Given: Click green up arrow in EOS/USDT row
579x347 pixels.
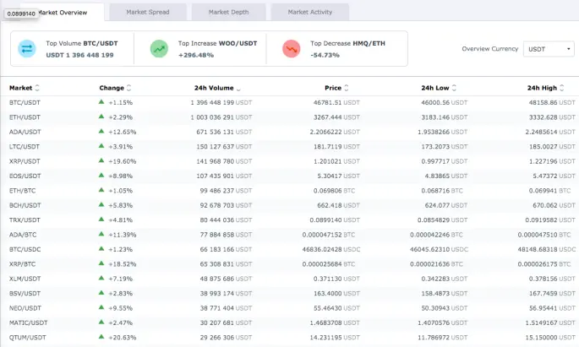Looking at the screenshot, I should (101, 176).
